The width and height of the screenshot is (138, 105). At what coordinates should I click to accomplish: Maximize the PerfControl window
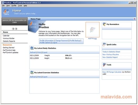click(132, 3)
